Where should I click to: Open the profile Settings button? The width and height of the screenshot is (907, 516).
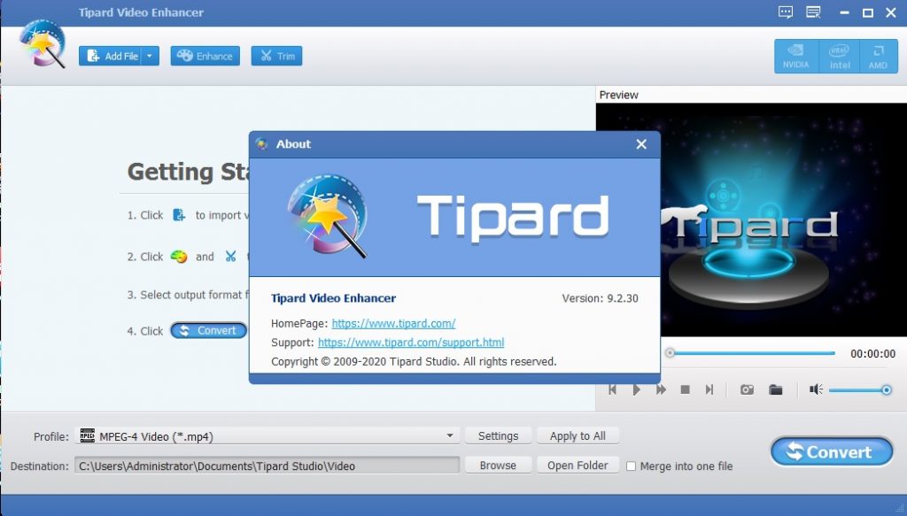(x=498, y=436)
